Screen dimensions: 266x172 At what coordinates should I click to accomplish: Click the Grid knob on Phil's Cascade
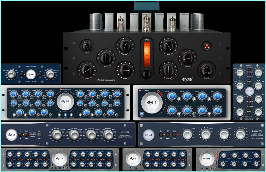tap(106, 58)
